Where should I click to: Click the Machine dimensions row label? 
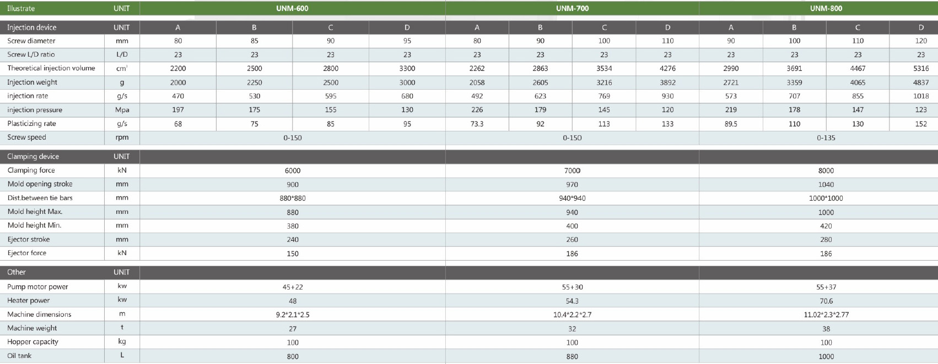click(39, 315)
